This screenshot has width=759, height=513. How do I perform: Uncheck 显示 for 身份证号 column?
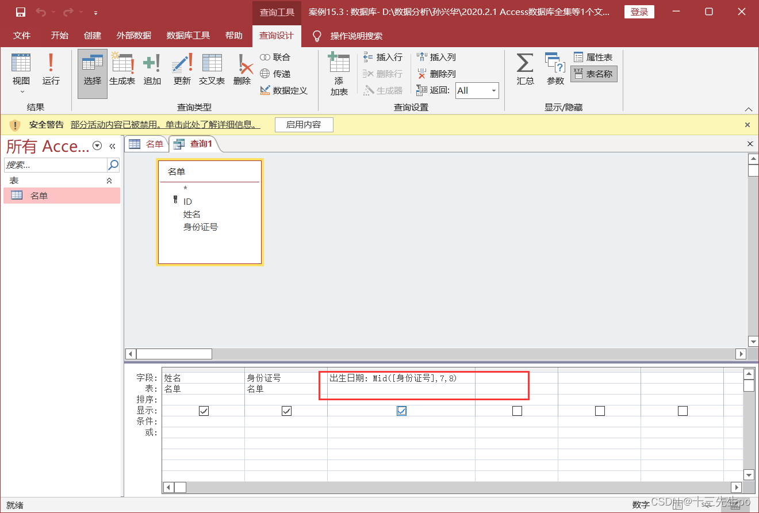click(x=286, y=411)
